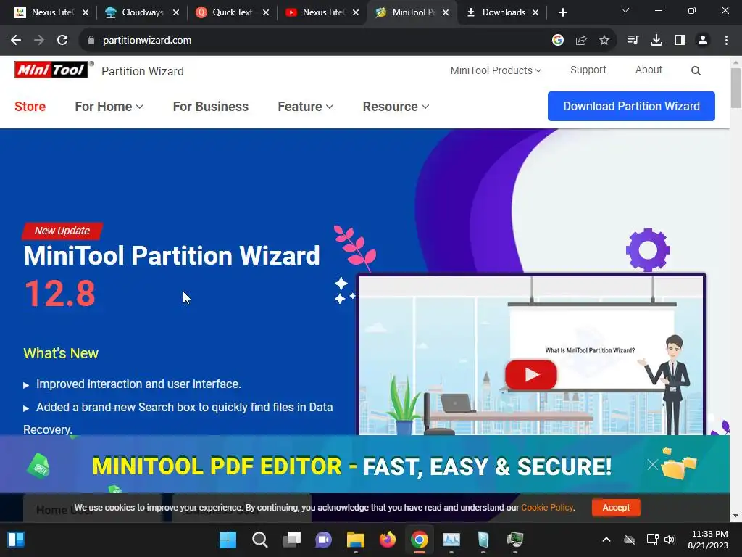The height and width of the screenshot is (557, 742).
Task: Click the page vertical scrollbar thumb
Action: (735, 88)
